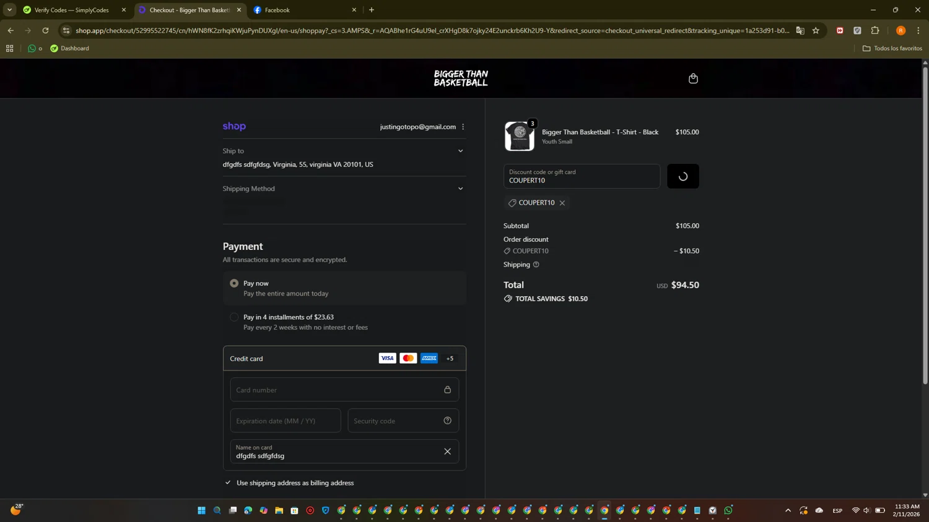This screenshot has height=522, width=929.
Task: Open the Extensions puzzle menu
Action: pos(875,30)
